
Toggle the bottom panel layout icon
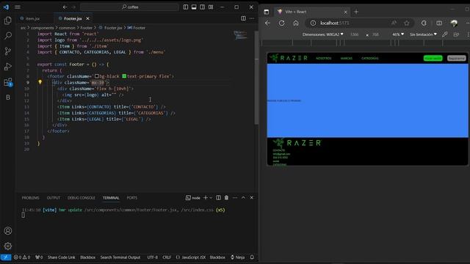pyautogui.click(x=194, y=7)
